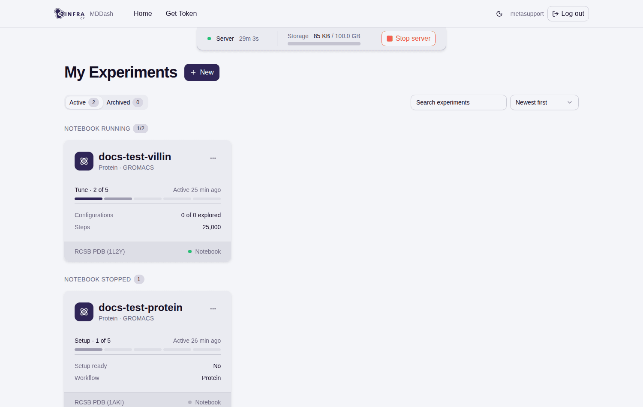Click the docs-test-protein atom icon

click(x=84, y=312)
